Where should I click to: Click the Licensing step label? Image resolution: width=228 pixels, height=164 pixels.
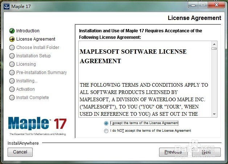pyautogui.click(x=26, y=64)
